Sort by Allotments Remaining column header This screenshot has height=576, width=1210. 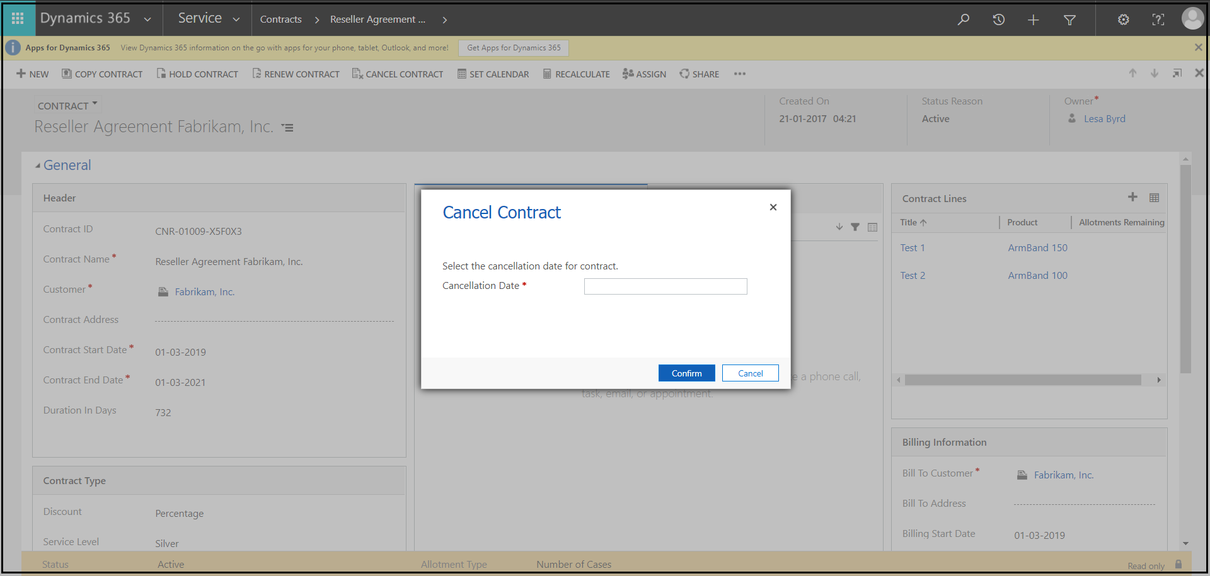click(1121, 222)
